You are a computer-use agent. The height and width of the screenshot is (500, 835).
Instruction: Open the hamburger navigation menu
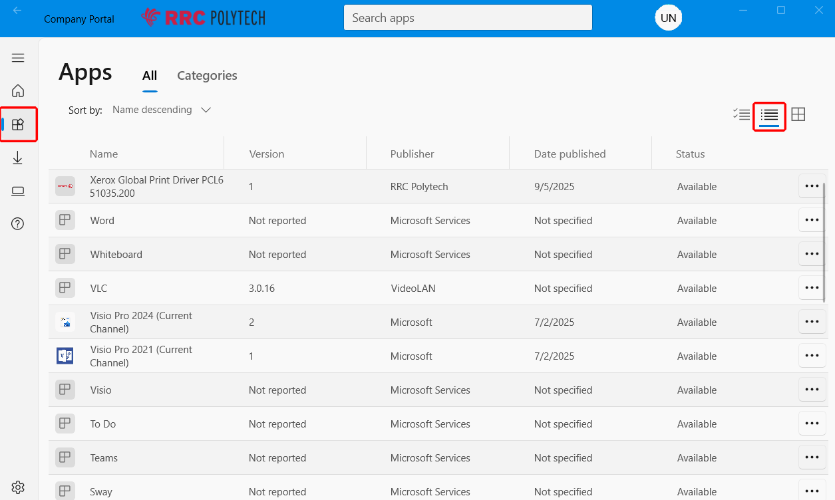18,58
